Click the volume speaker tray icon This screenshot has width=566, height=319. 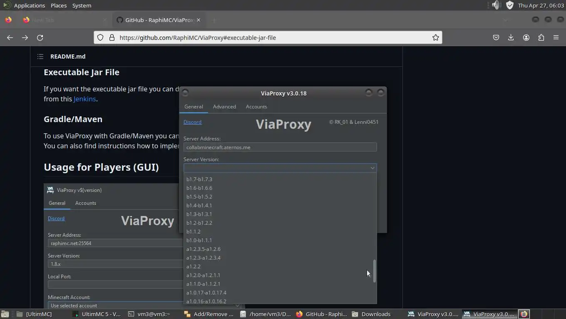tap(496, 5)
